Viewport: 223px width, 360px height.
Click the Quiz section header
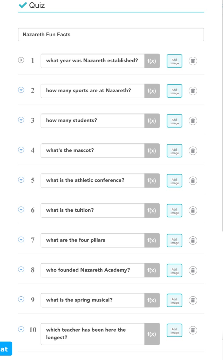37,5
